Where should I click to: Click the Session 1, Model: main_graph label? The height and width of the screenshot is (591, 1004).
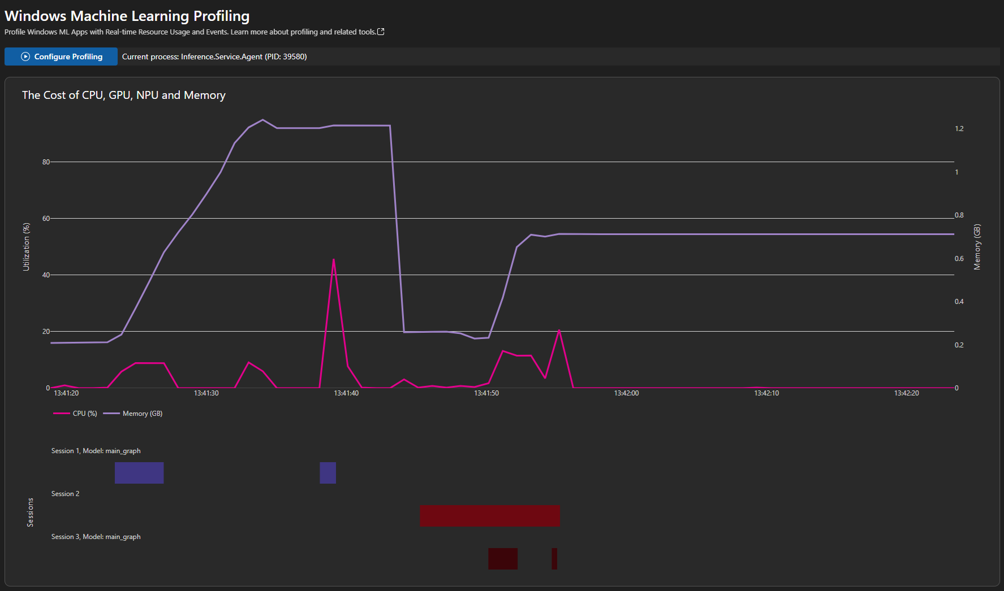(96, 450)
